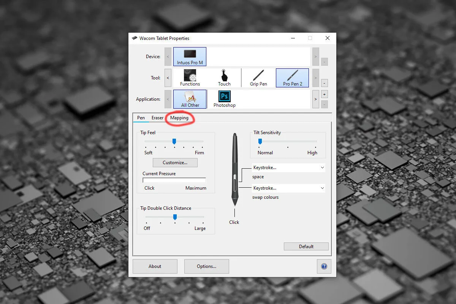Select the Grip Pen tool
Image resolution: width=456 pixels, height=304 pixels.
(258, 78)
